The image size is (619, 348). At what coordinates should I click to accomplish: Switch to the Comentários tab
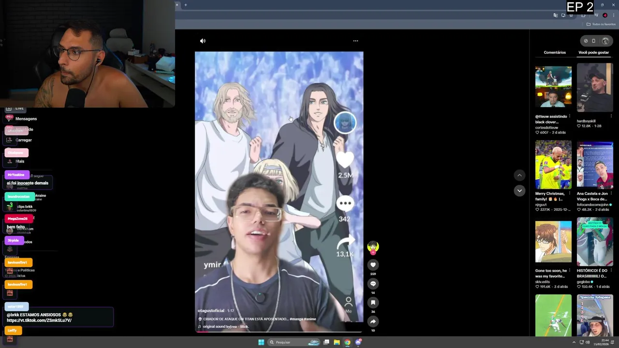tap(555, 52)
